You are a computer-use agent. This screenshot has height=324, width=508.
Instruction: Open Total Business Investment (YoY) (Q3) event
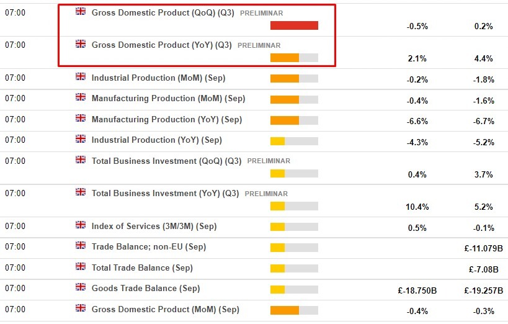click(x=165, y=194)
